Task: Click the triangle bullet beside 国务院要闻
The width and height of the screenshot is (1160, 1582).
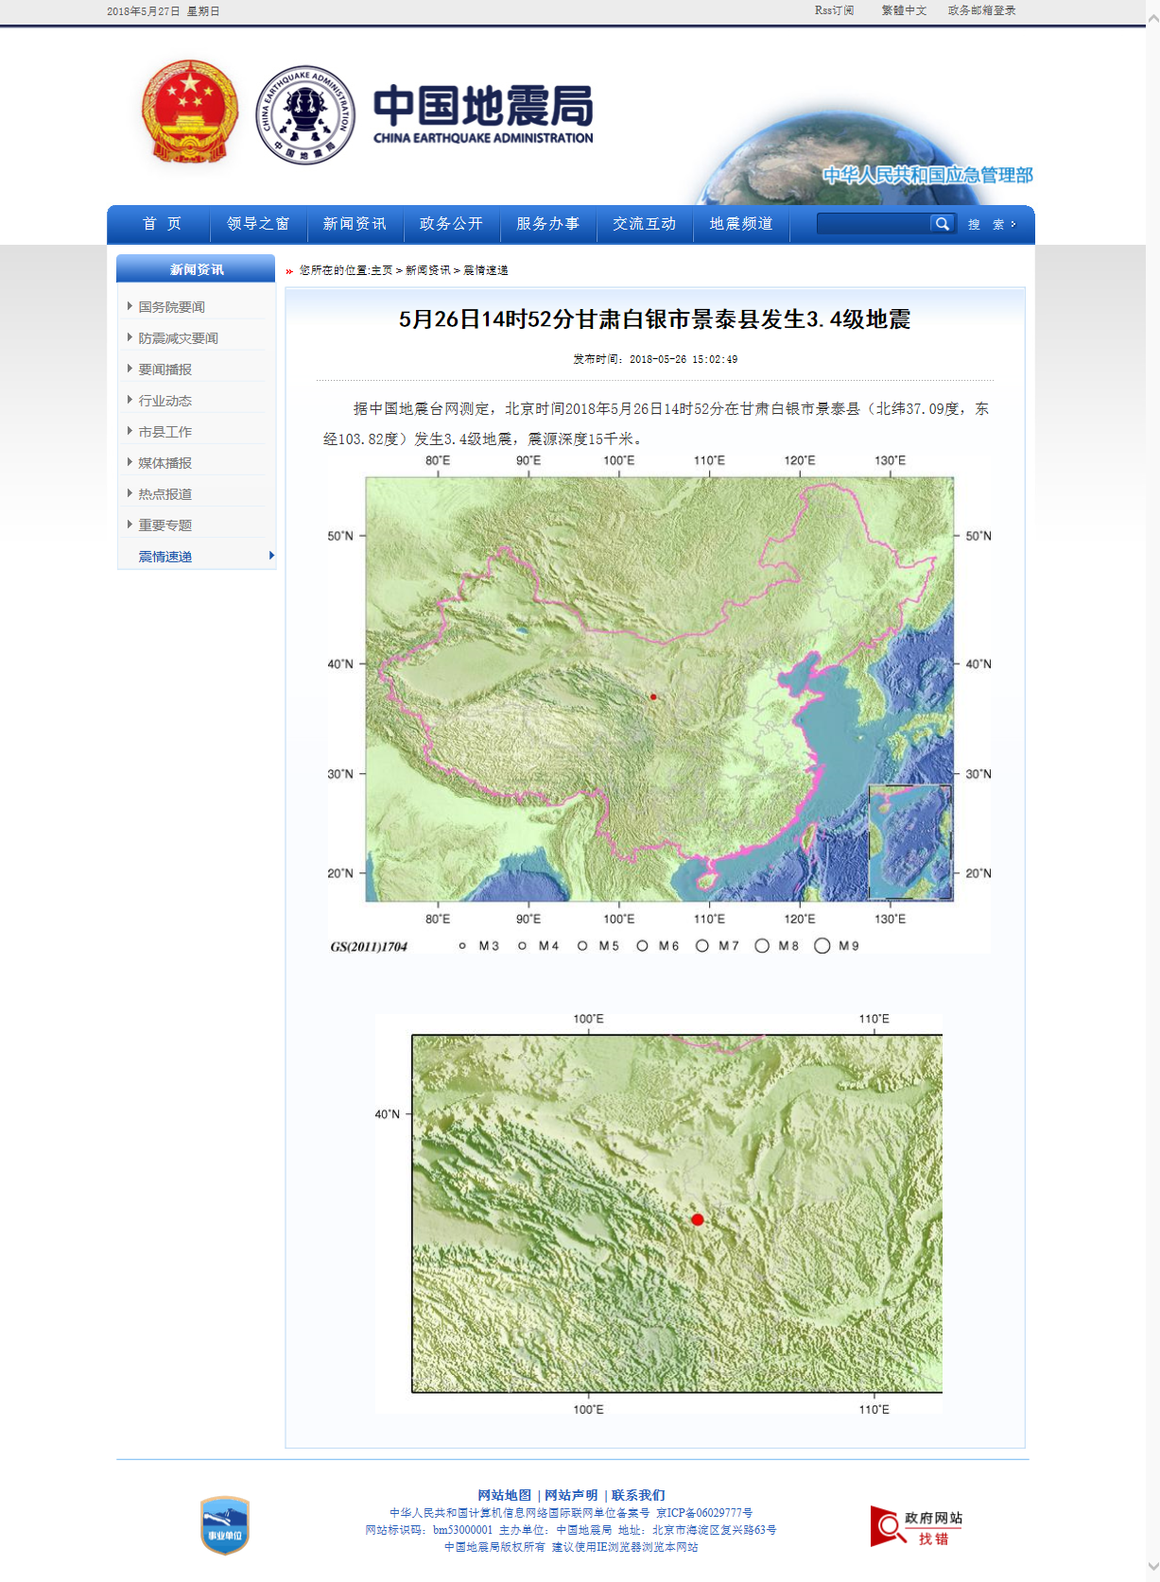Action: (x=130, y=306)
